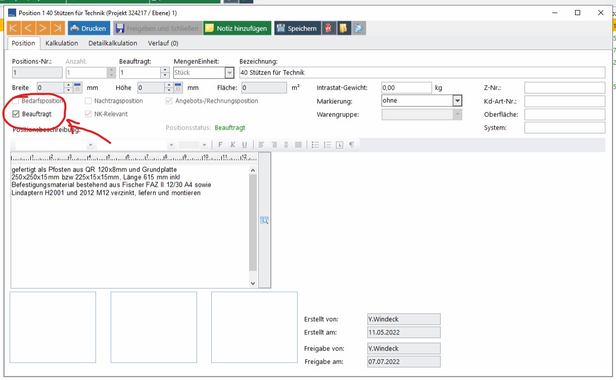Open the Verlauf (0) tab
The height and width of the screenshot is (381, 616).
point(163,43)
